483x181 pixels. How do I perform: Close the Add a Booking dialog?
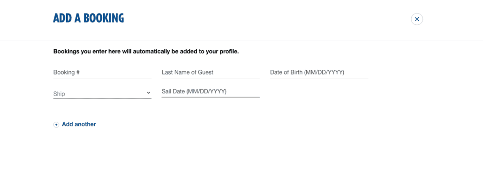tap(417, 19)
